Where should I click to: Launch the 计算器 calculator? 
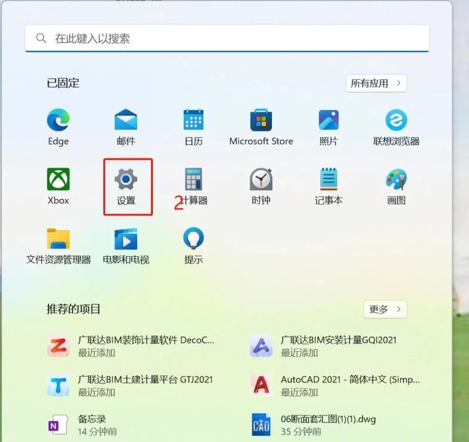pos(193,186)
